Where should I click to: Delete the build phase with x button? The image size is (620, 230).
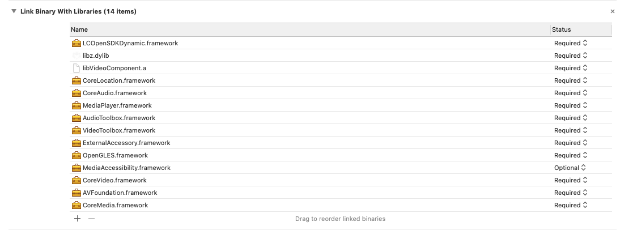point(612,11)
